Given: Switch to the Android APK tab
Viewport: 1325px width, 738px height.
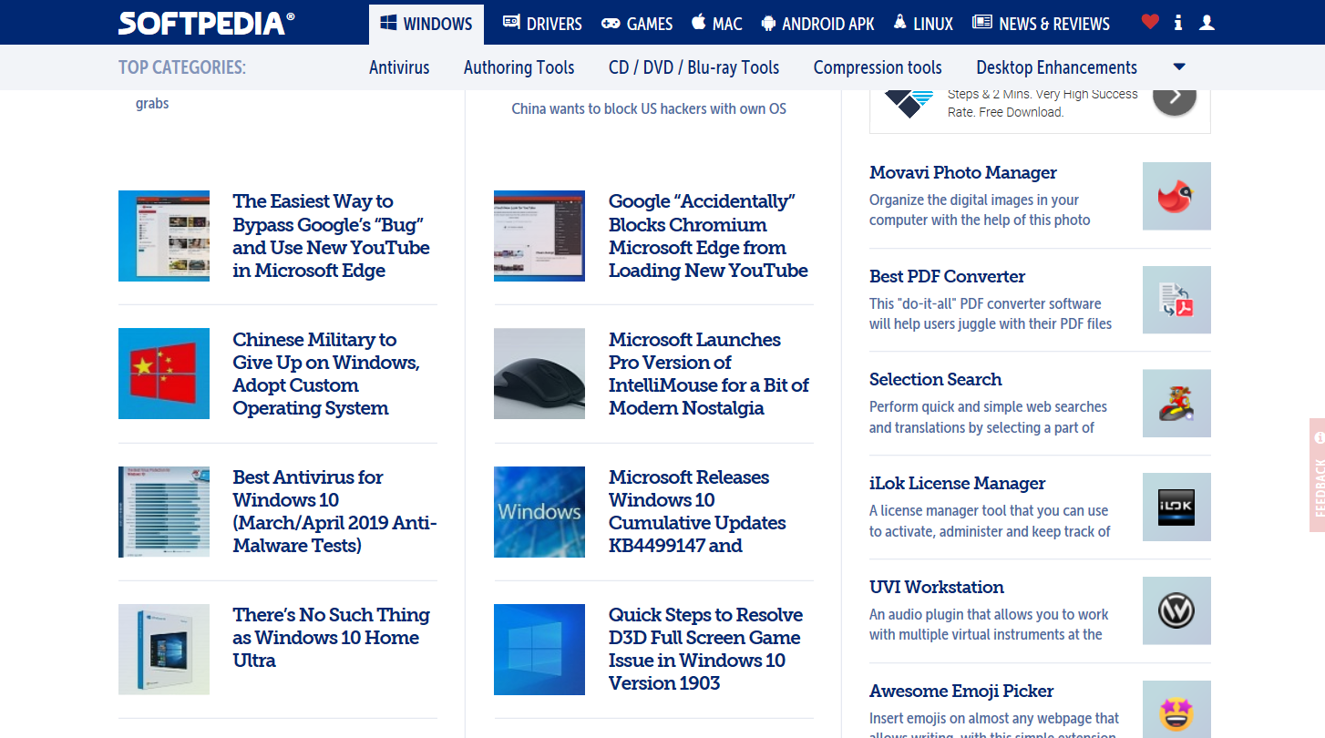Looking at the screenshot, I should point(817,24).
